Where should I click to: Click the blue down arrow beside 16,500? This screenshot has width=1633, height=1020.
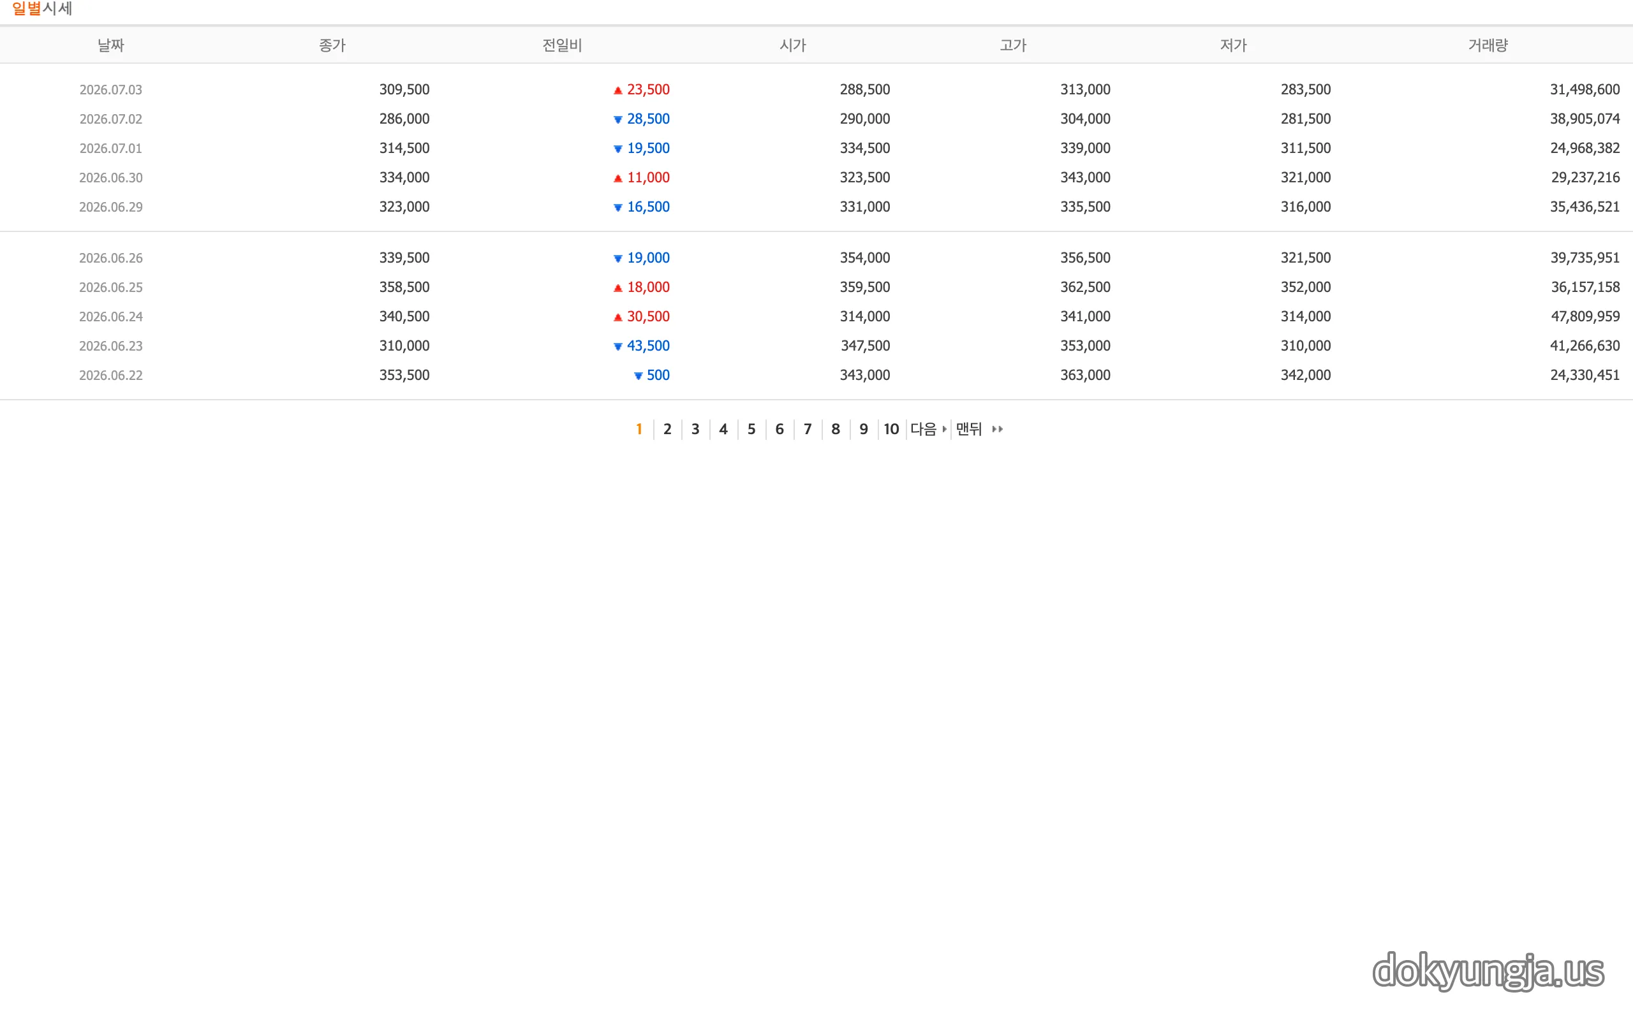(617, 208)
